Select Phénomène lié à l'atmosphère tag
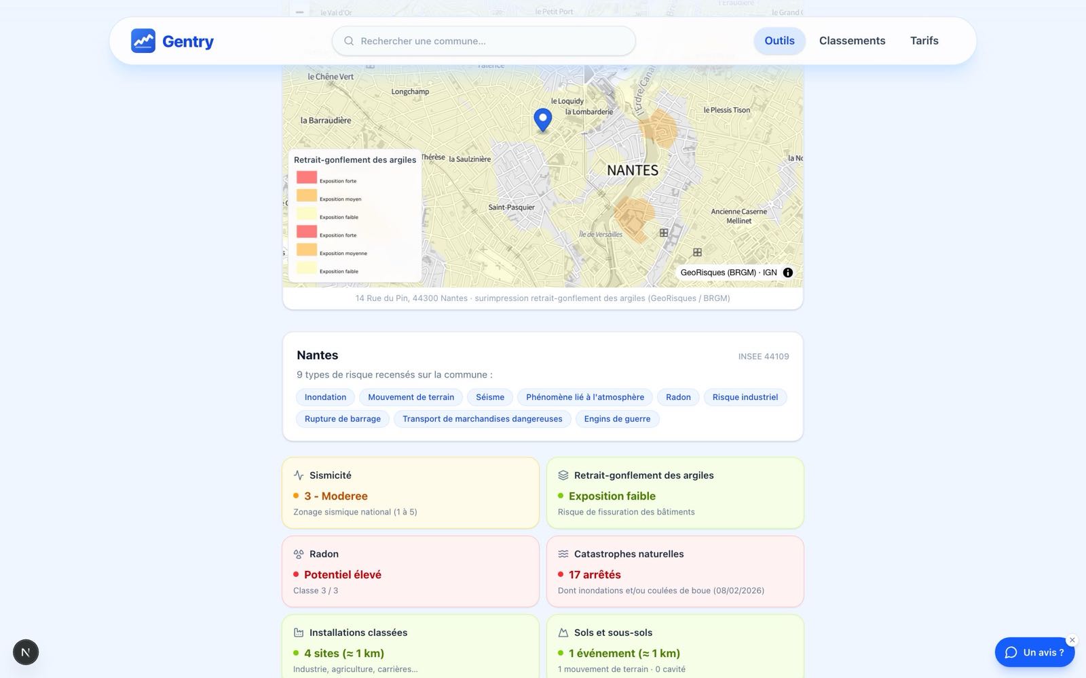This screenshot has height=678, width=1086. [585, 397]
